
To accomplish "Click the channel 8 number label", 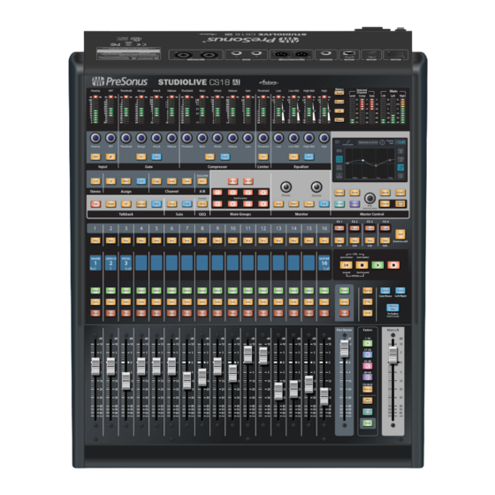I will pos(202,228).
